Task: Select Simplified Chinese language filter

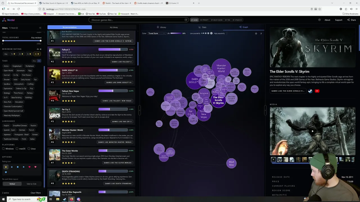Action: (x=20, y=125)
